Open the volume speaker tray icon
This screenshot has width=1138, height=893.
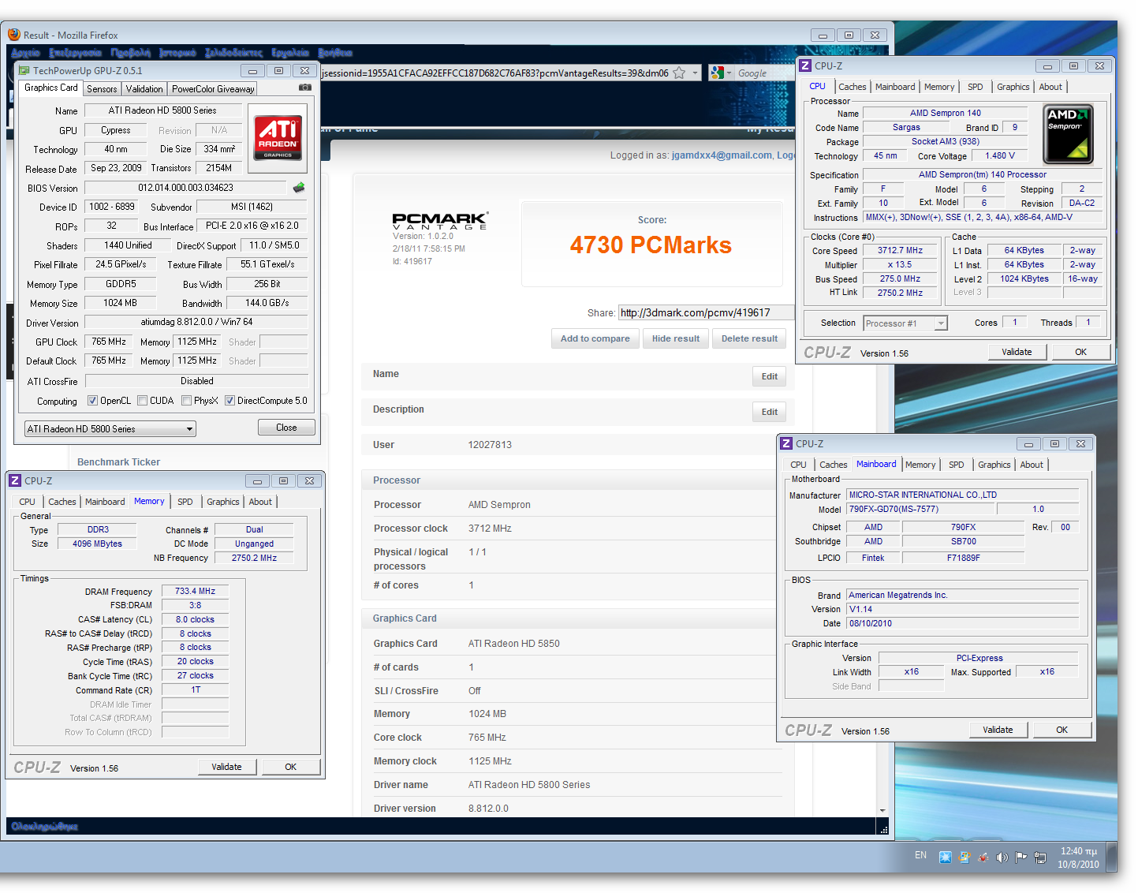[x=1002, y=858]
